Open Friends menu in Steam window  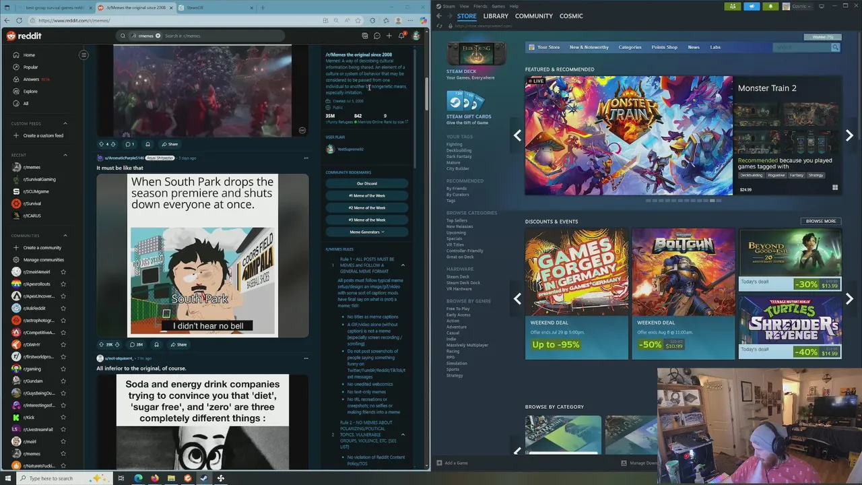(480, 6)
